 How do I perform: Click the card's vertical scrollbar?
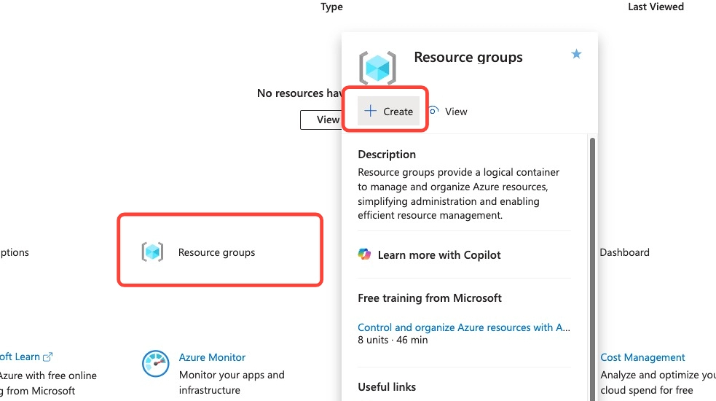pos(592,255)
